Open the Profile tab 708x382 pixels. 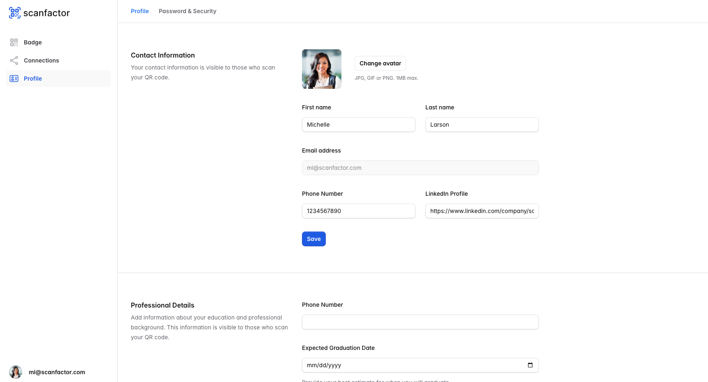click(139, 11)
